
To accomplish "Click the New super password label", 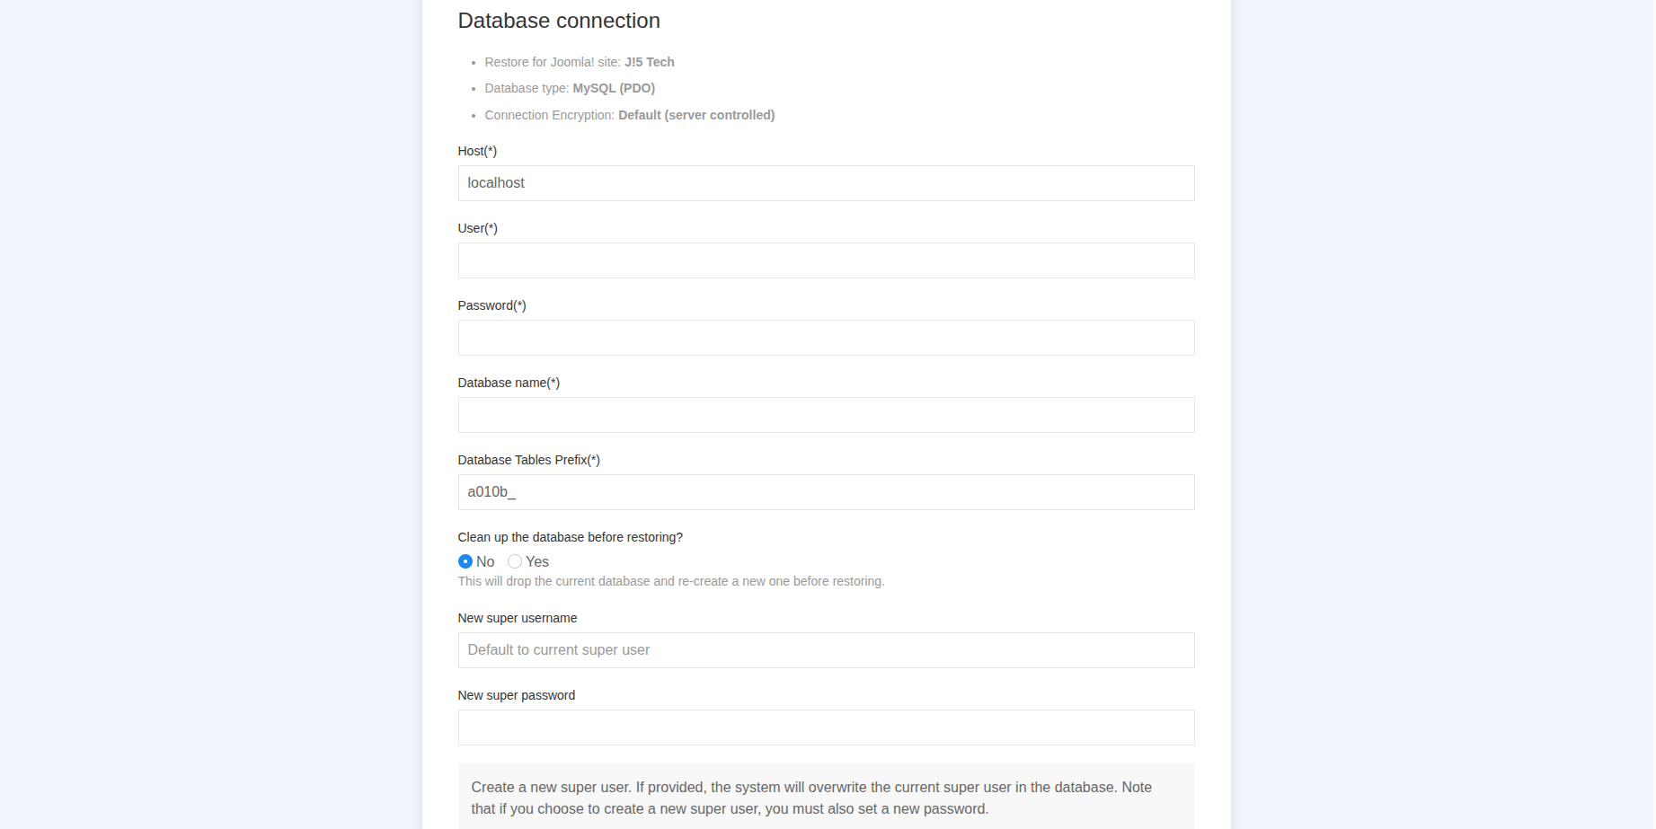I will click(x=517, y=695).
